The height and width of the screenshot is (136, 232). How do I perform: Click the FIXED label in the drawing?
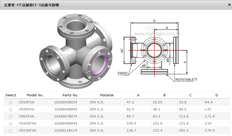coord(123,73)
